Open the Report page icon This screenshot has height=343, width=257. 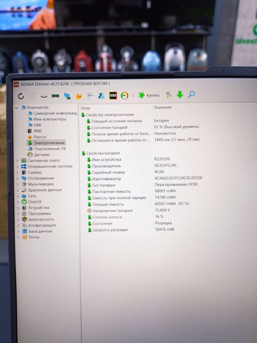(32, 96)
